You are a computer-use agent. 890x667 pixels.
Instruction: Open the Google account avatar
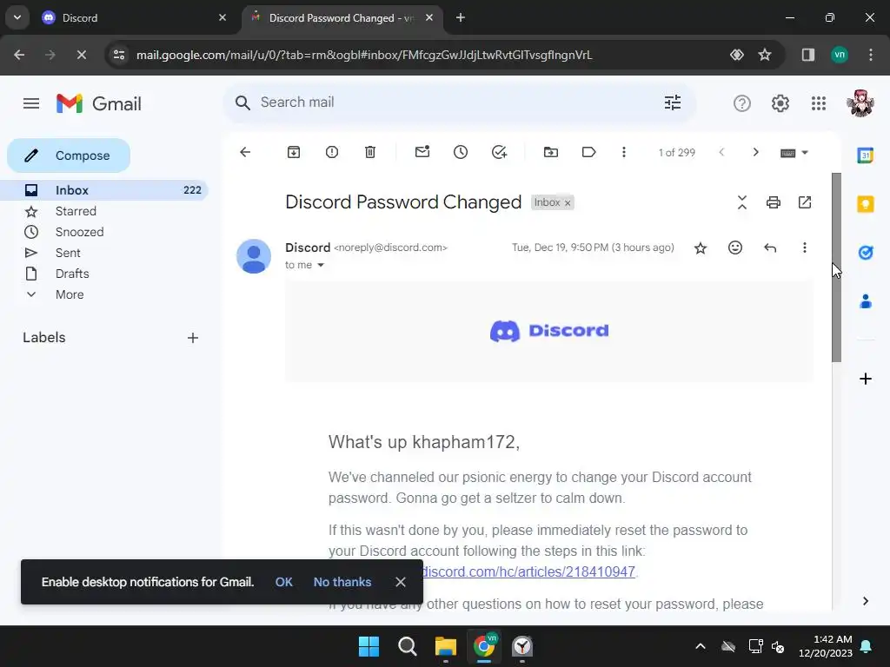(860, 103)
